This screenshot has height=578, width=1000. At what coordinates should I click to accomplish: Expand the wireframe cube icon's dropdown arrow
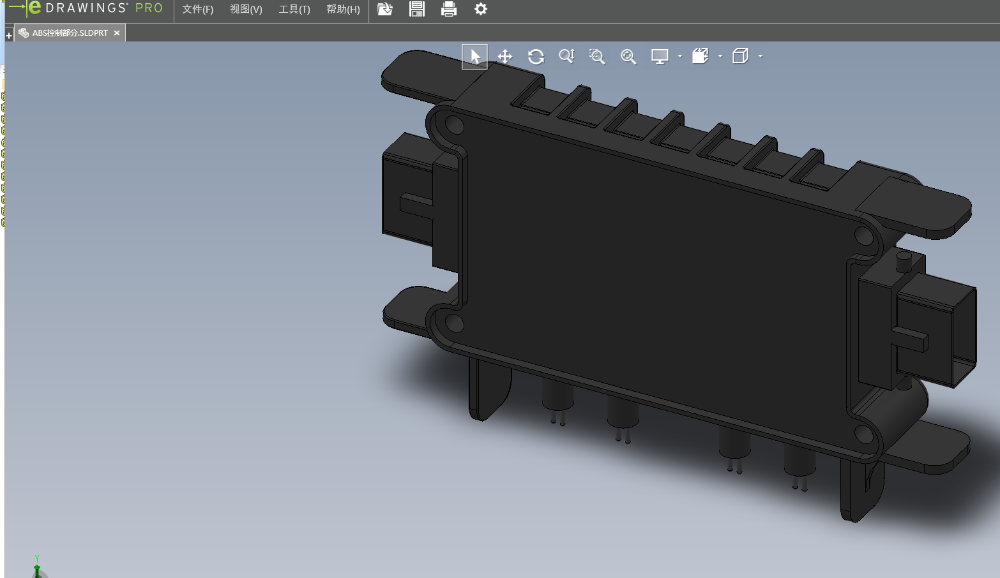761,56
